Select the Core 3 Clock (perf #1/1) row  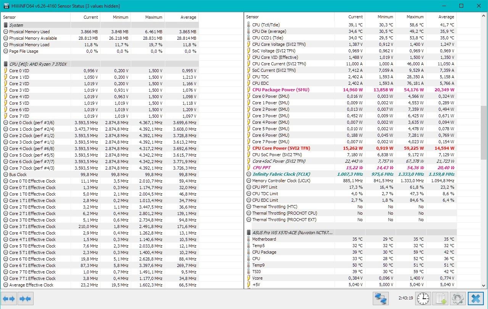point(100,142)
